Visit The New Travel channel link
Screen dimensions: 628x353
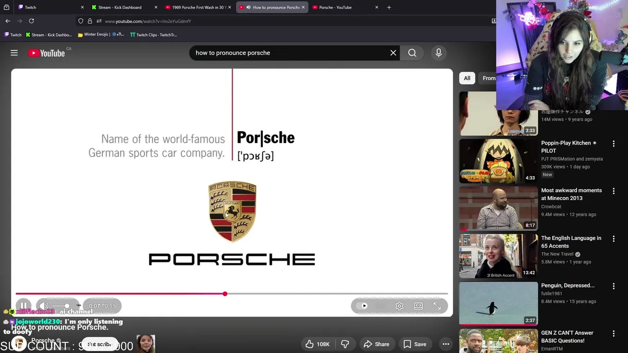tap(557, 254)
